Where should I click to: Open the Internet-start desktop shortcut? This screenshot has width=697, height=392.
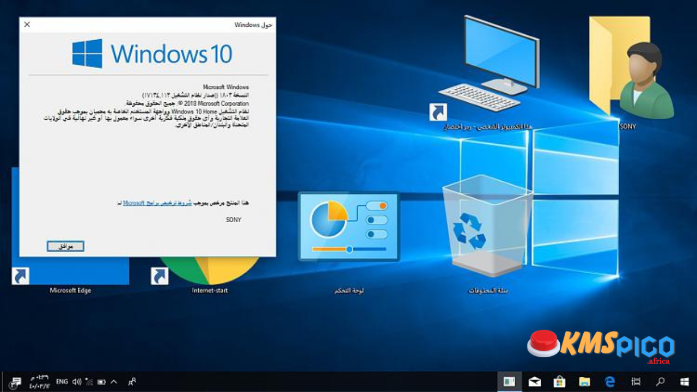pos(209,275)
